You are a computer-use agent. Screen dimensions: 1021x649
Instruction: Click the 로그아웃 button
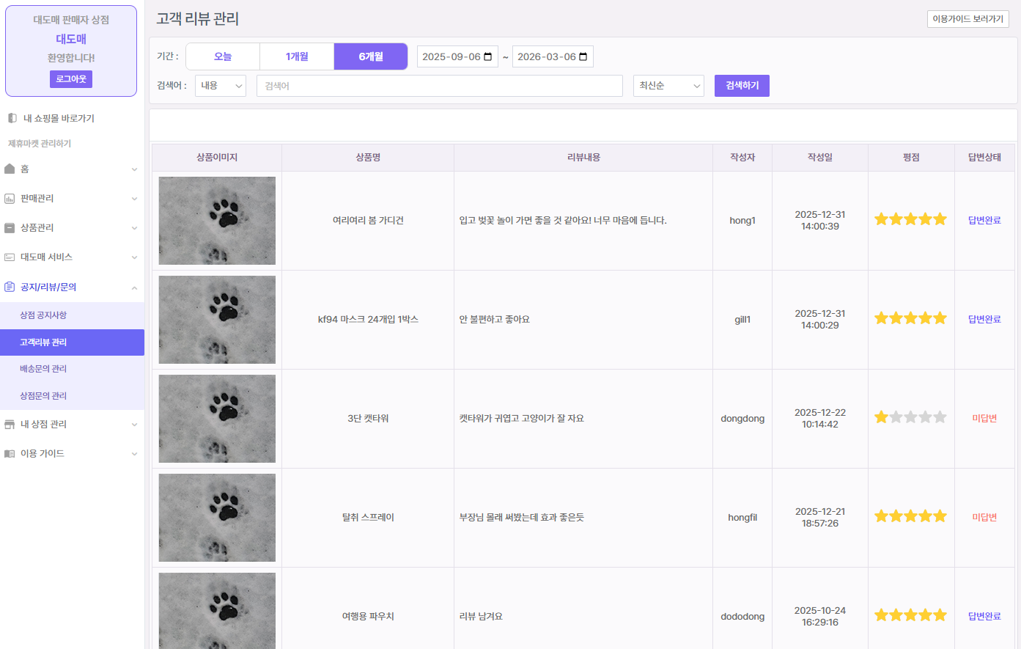coord(71,79)
